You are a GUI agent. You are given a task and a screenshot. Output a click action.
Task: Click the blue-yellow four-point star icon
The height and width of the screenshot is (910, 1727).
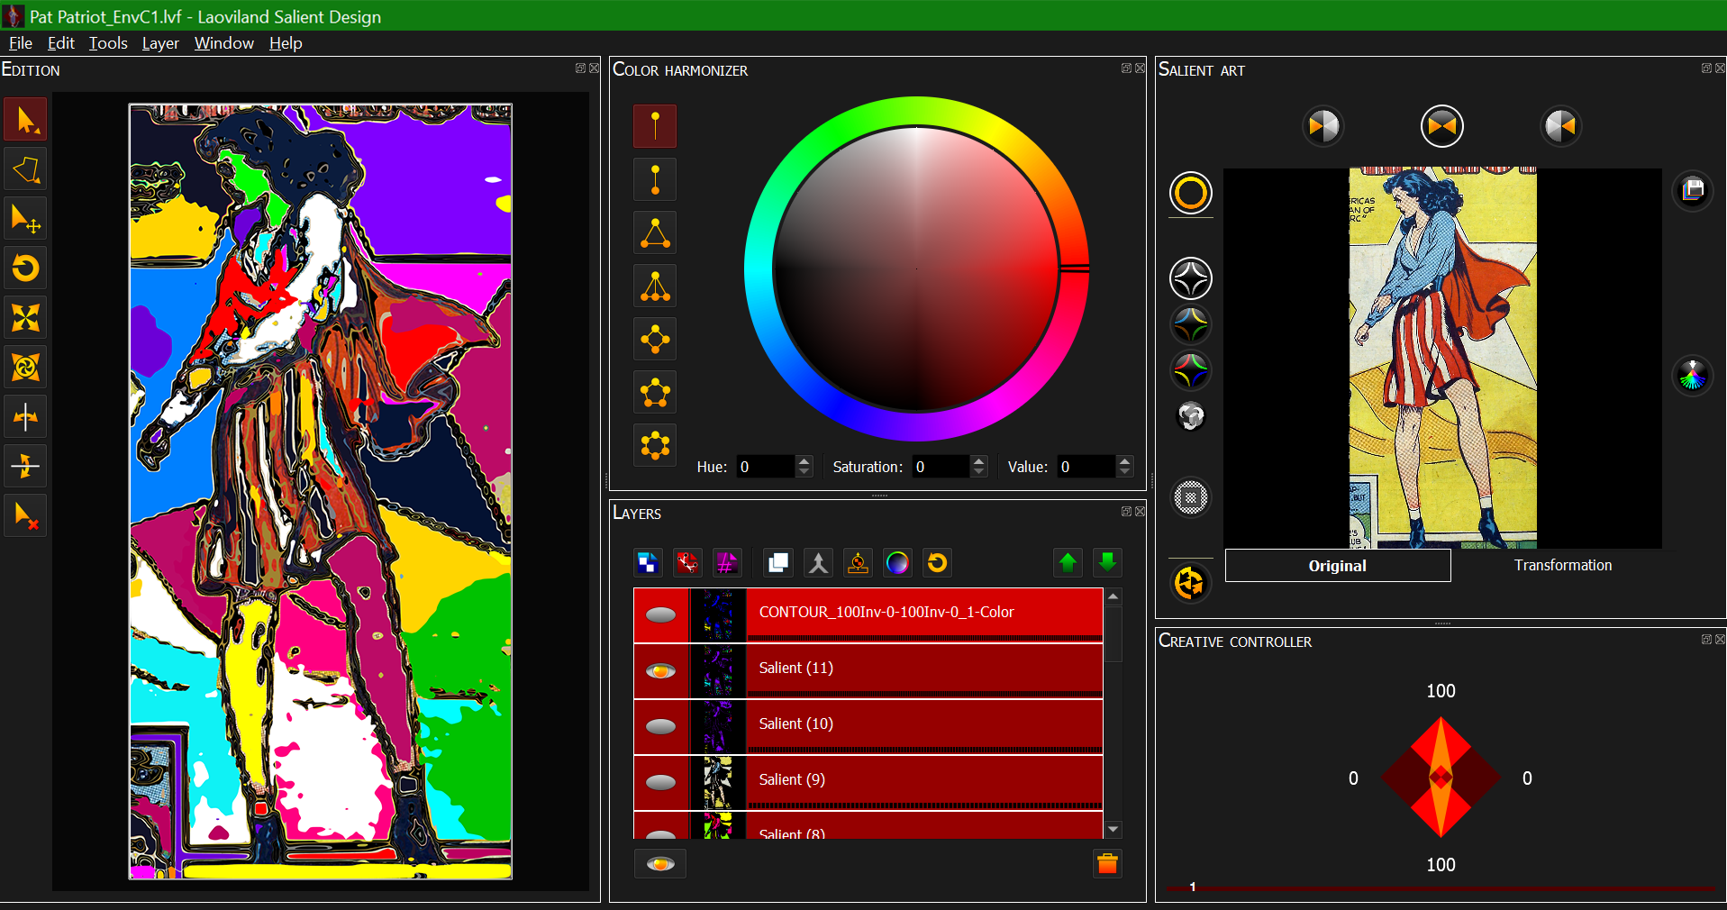1190,324
